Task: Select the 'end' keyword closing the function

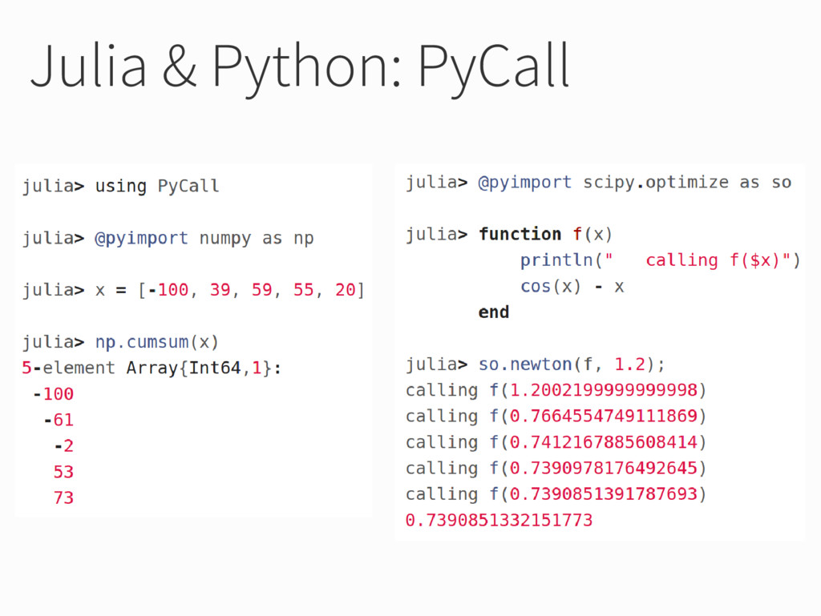Action: coord(493,312)
